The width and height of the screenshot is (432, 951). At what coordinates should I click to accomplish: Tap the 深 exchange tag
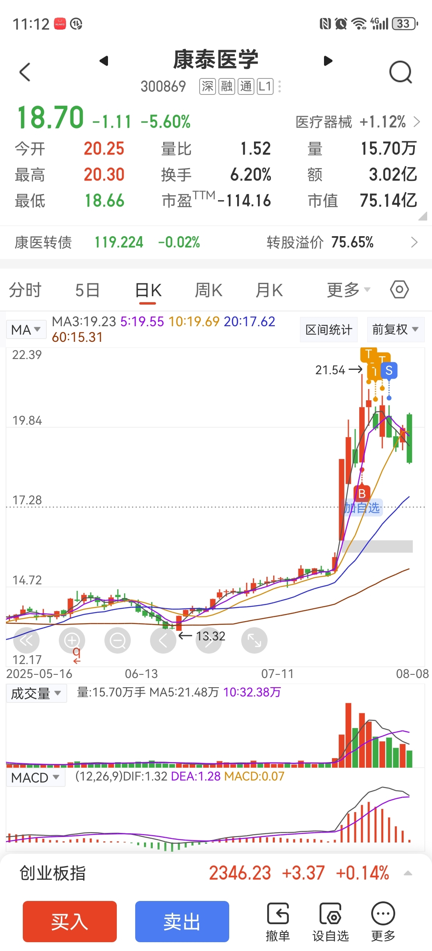(x=208, y=86)
